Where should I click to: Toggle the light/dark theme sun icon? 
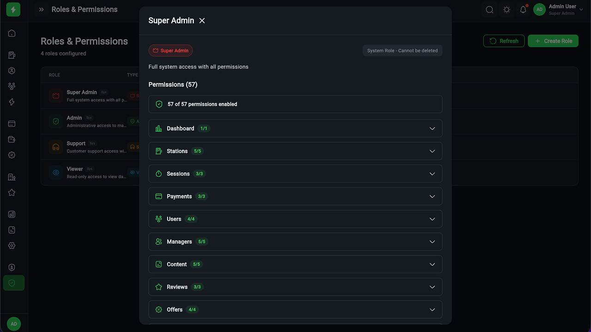point(507,10)
